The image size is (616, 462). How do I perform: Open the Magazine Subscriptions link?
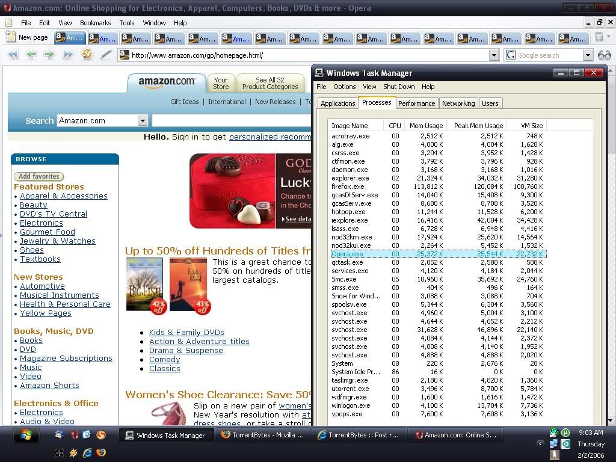[x=66, y=359]
